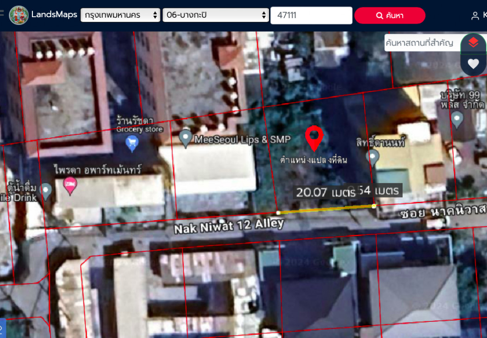Click the heart favorites icon
The image size is (487, 338).
point(473,64)
